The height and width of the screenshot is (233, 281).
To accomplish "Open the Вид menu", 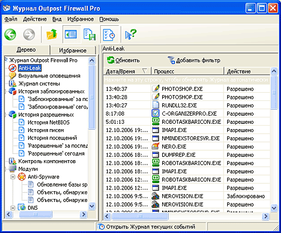I will click(x=57, y=19).
